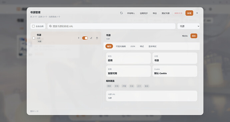Click the 分组 书源 group card

tap(175, 58)
